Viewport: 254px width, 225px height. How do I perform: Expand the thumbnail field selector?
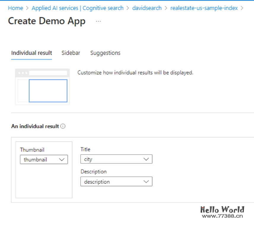point(44,160)
